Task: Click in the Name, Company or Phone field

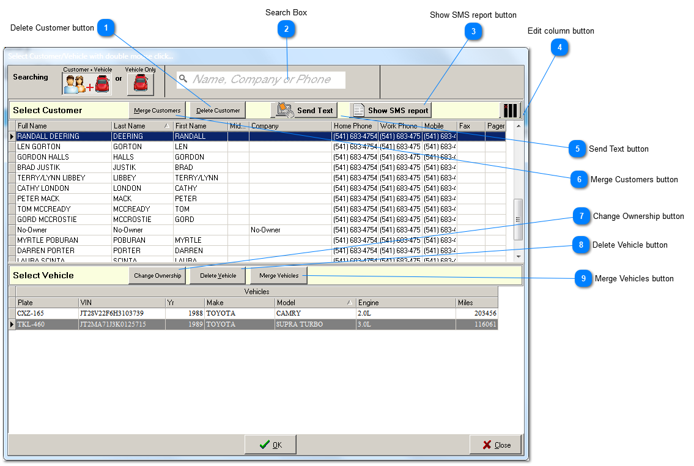Action: tap(262, 80)
